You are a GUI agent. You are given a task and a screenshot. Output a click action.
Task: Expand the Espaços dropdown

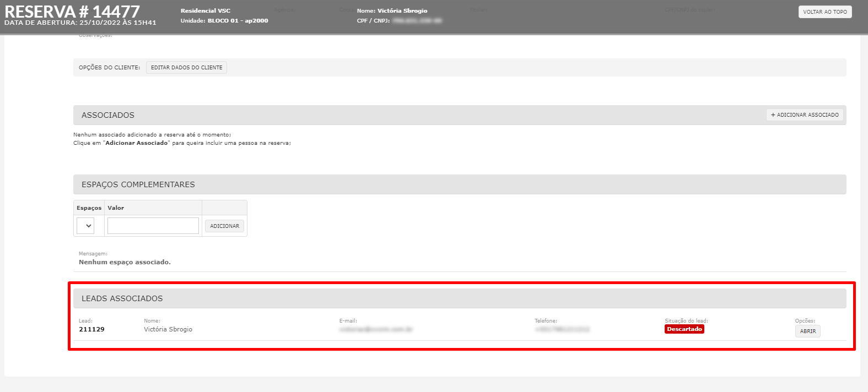coord(85,226)
